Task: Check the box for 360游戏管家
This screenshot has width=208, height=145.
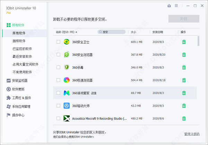Action: (x=58, y=93)
